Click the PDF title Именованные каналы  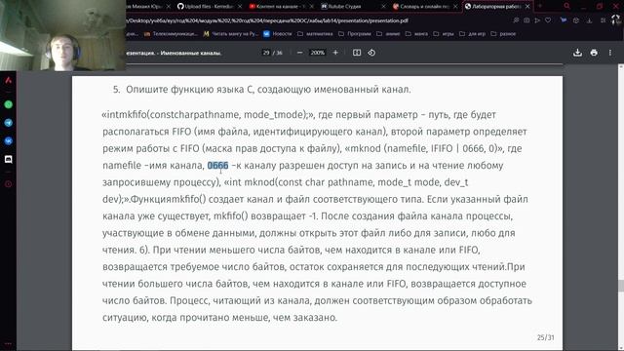click(x=174, y=53)
